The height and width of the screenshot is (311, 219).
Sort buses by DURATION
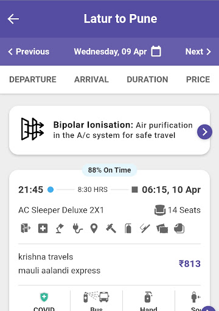(147, 80)
